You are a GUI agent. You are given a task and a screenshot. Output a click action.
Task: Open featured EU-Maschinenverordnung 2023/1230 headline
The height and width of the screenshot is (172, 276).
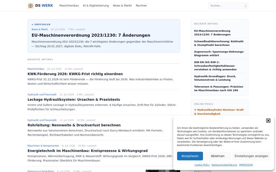click(91, 35)
